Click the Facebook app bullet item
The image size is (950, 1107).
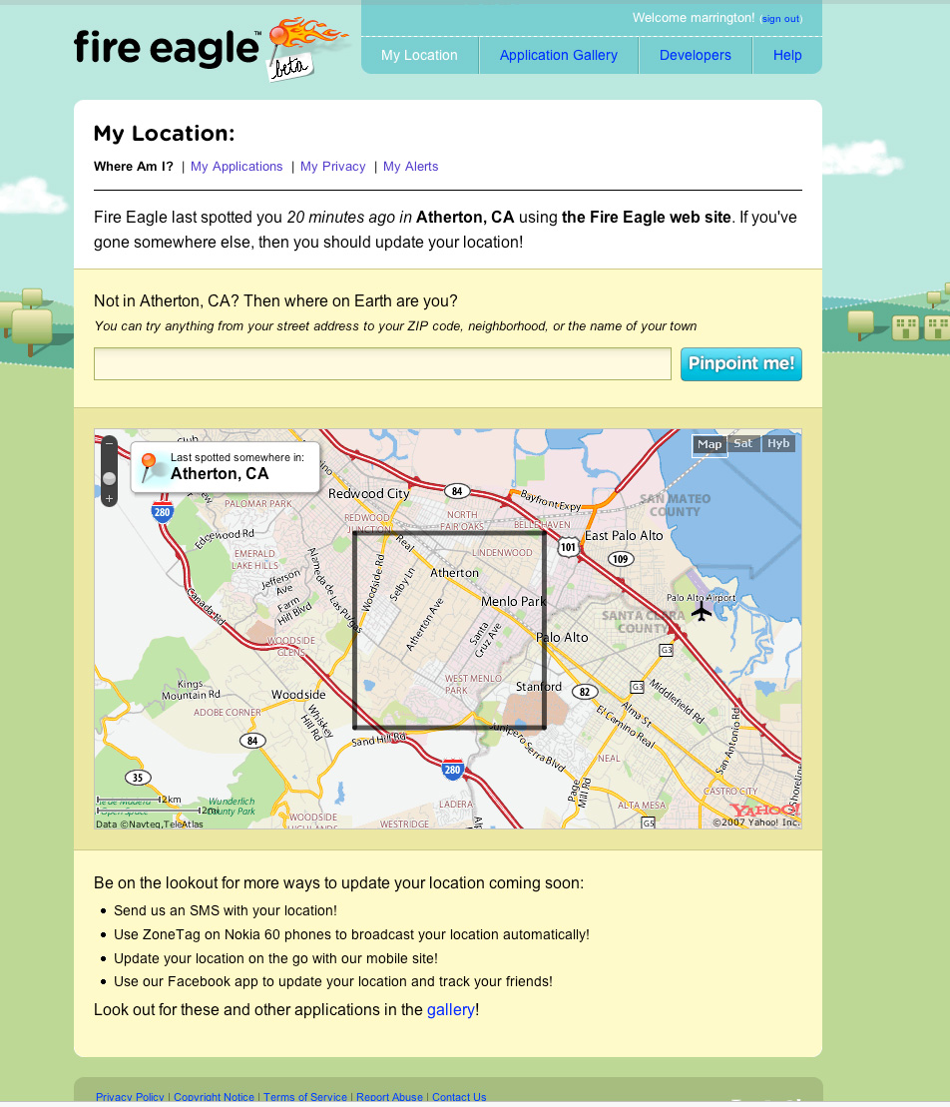[x=333, y=982]
